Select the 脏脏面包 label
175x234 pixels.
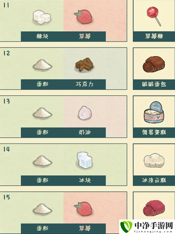click(154, 84)
